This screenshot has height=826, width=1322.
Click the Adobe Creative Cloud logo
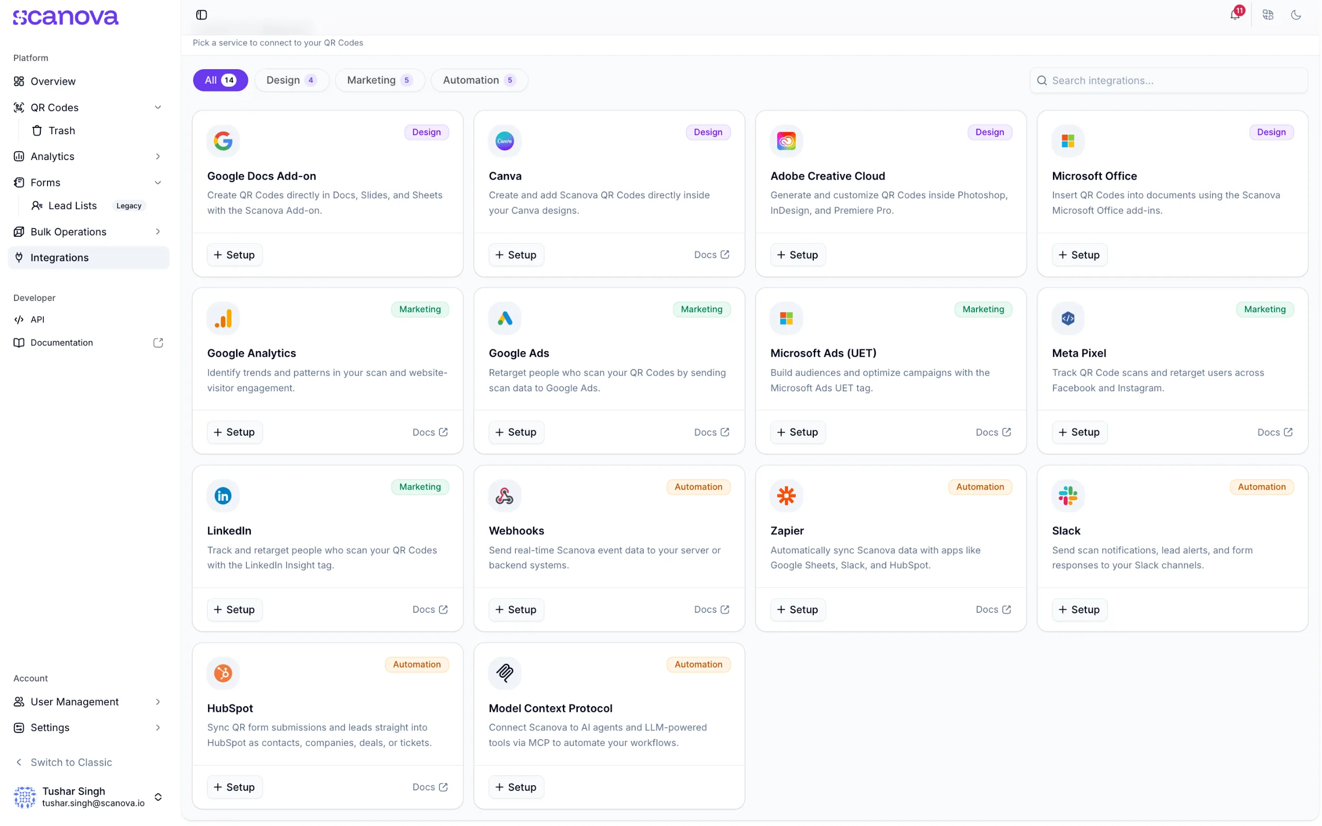pos(786,141)
